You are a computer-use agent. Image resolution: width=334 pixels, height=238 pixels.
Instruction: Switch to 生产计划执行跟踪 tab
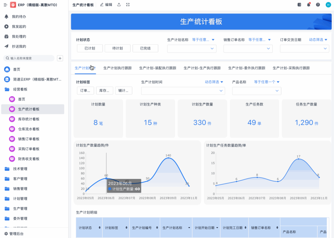click(118, 68)
